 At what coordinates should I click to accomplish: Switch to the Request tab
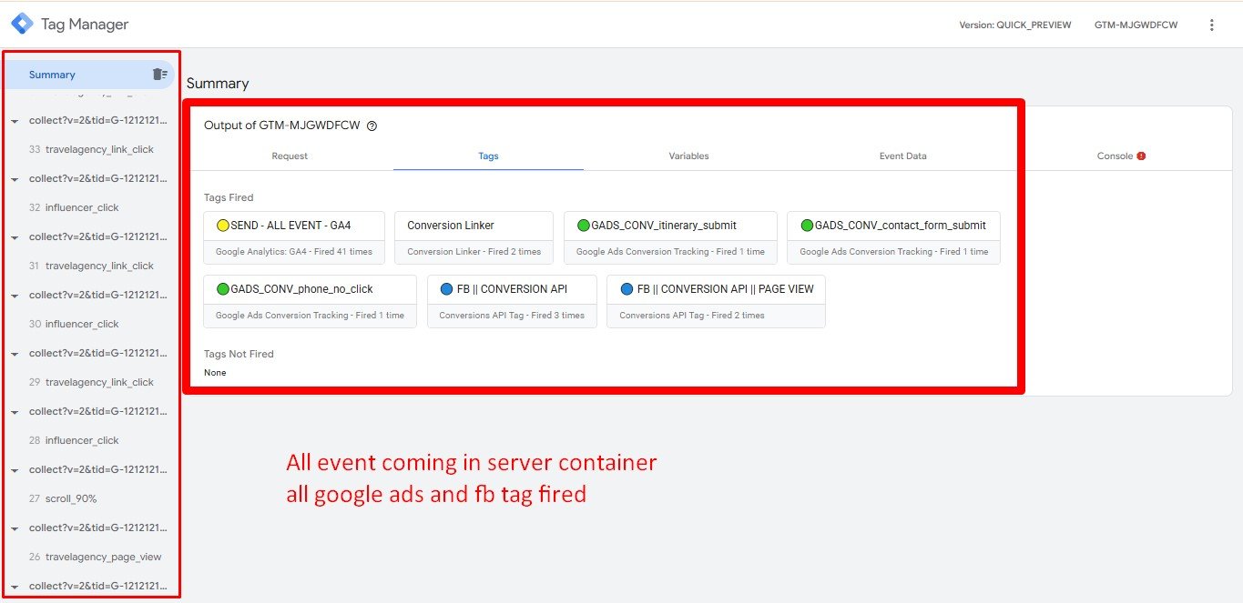point(290,156)
